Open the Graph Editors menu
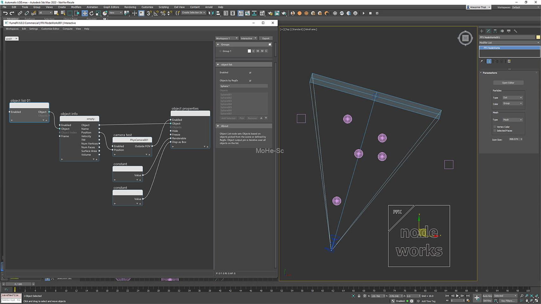The image size is (541, 304). point(111,7)
